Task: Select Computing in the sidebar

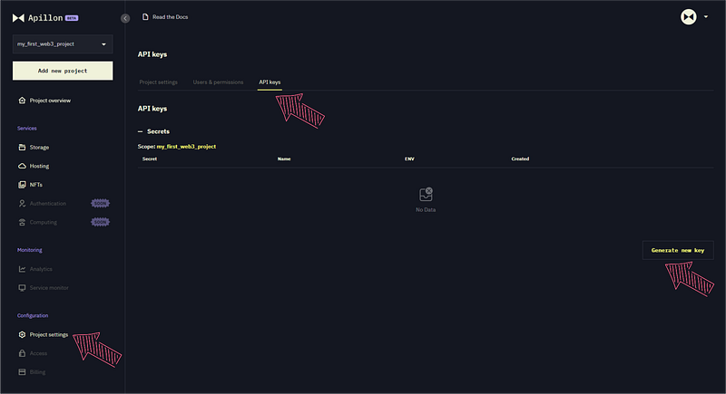Action: [43, 222]
